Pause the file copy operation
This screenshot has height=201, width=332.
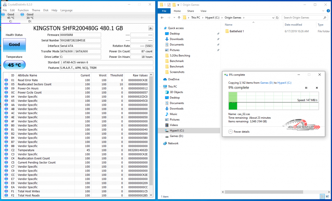point(306,88)
